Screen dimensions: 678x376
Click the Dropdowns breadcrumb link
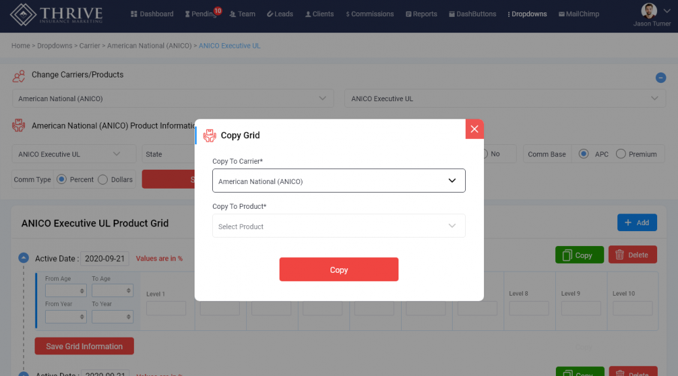pyautogui.click(x=54, y=46)
